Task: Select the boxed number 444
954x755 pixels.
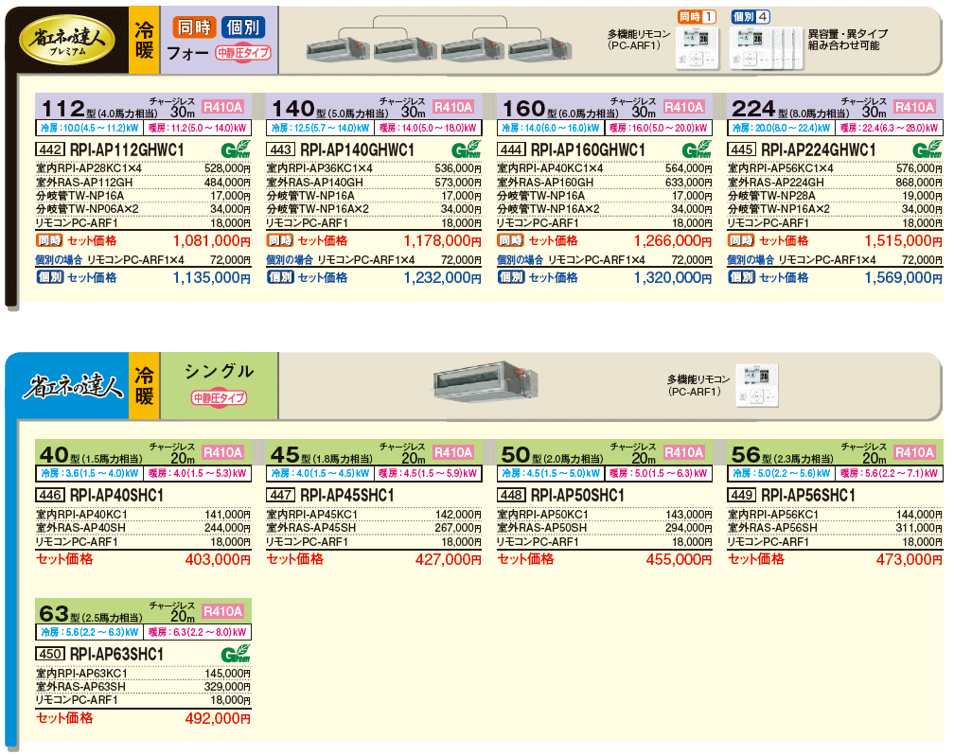Action: pyautogui.click(x=511, y=149)
